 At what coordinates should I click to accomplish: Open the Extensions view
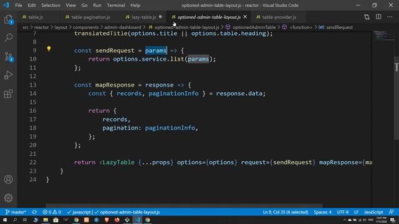tap(8, 94)
